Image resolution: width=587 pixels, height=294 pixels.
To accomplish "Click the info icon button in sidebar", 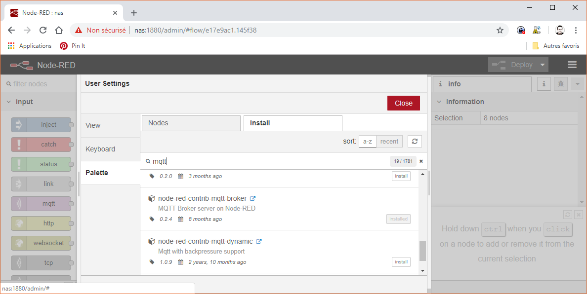I will 544,84.
